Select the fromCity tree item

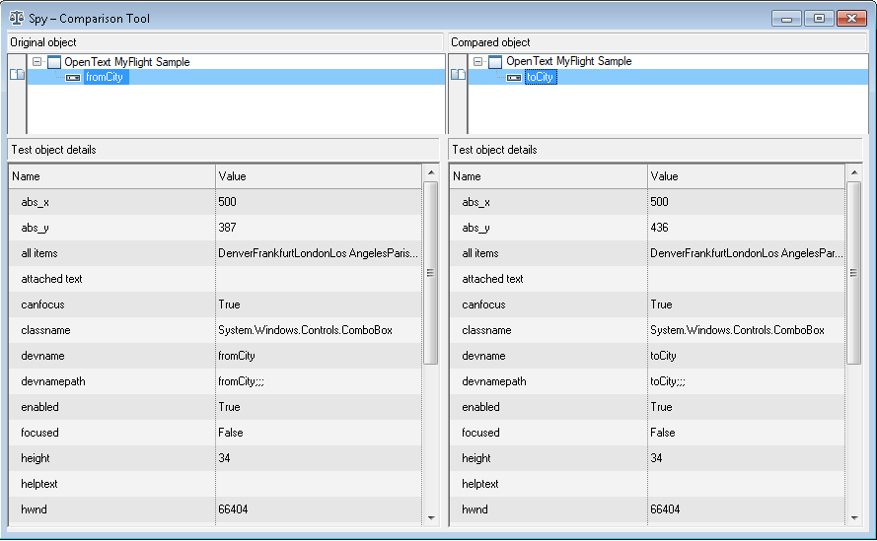click(105, 77)
